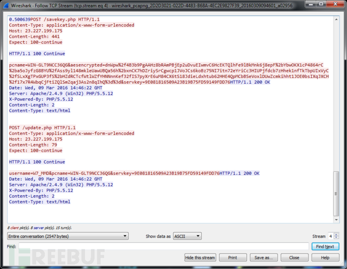This screenshot has width=347, height=269.
Task: Click the vertical scrollbar thumb
Action: [x=336, y=193]
